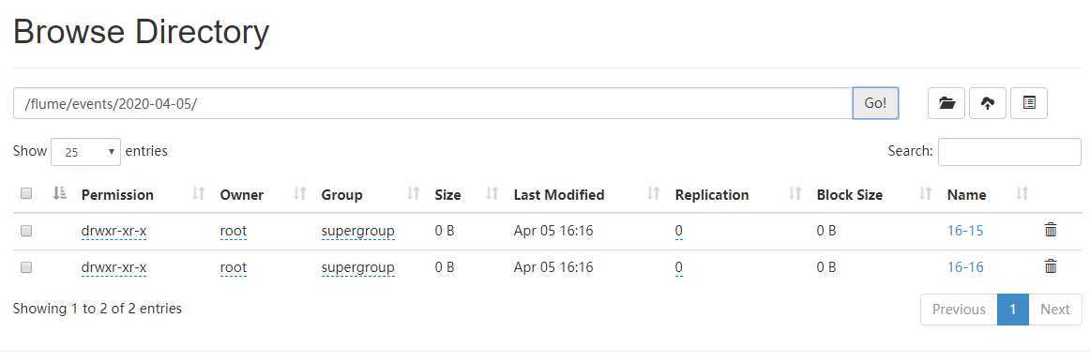The height and width of the screenshot is (363, 1090).
Task: Open the 16-16 directory link
Action: (x=965, y=267)
